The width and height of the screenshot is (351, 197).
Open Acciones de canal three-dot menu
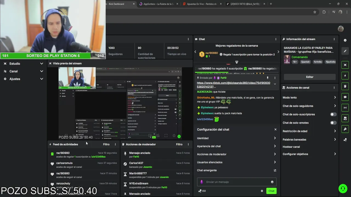334,88
